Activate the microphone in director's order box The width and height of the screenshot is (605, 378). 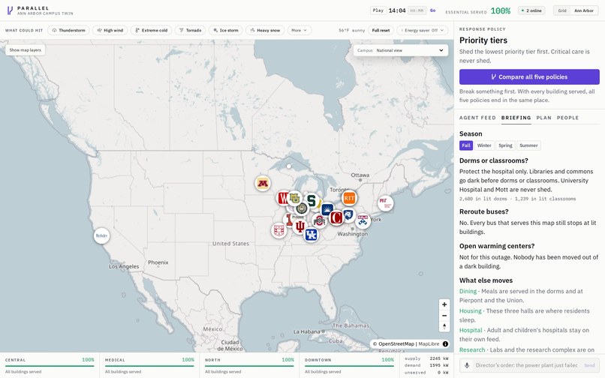pyautogui.click(x=467, y=365)
